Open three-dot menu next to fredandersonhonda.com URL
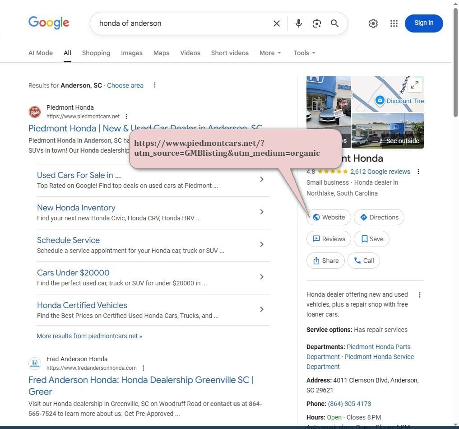 144,368
